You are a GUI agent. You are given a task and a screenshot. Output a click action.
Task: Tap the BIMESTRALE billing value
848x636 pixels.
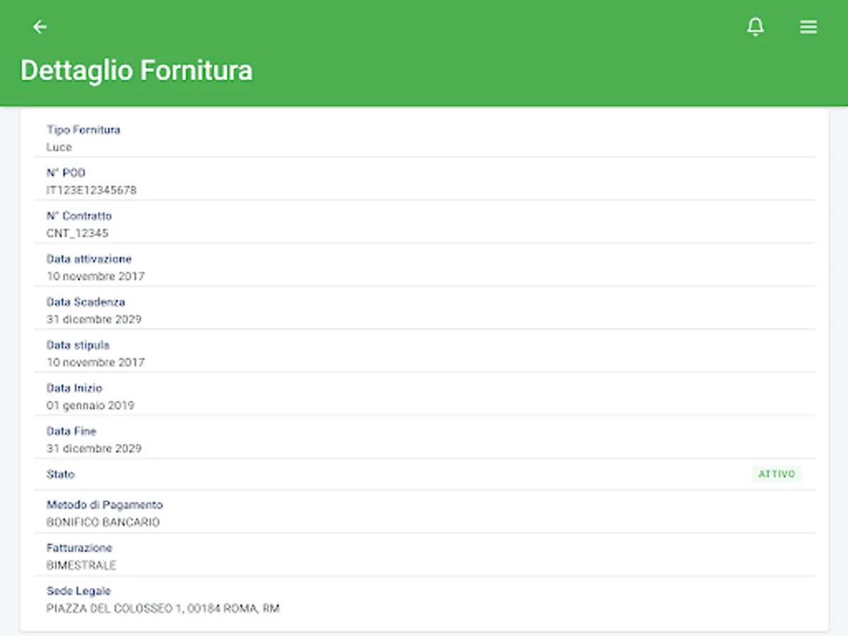point(81,565)
